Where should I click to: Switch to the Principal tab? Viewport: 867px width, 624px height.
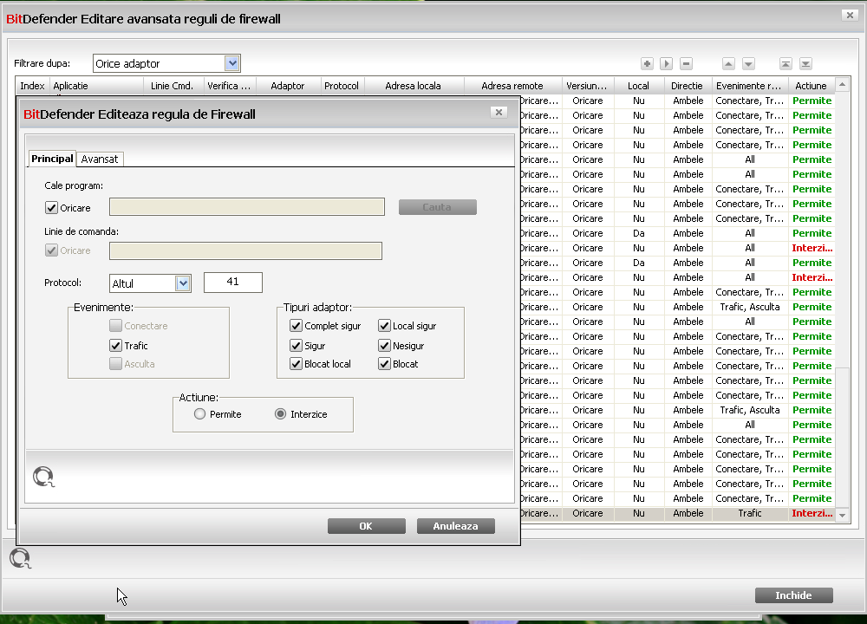52,159
